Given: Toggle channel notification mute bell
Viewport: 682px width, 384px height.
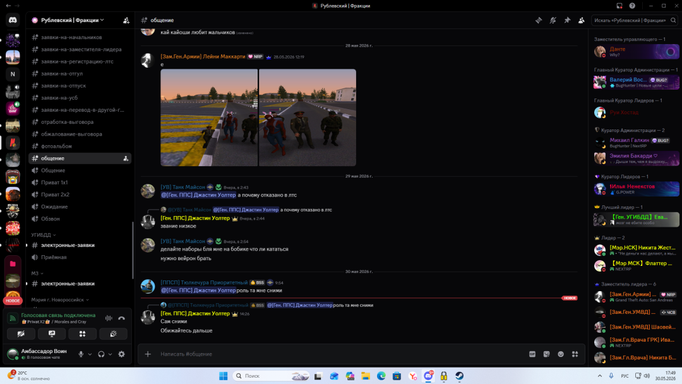Looking at the screenshot, I should pos(553,20).
